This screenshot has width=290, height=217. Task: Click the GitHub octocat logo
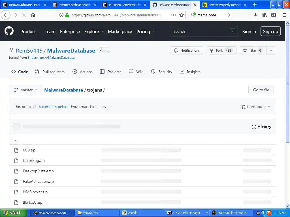click(x=9, y=31)
